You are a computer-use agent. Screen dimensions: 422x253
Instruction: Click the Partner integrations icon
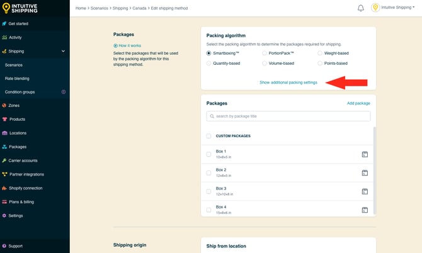coord(4,174)
